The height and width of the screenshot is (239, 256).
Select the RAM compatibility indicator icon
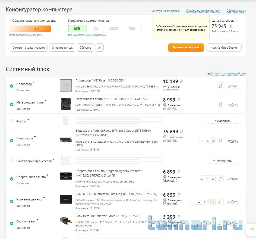pyautogui.click(x=114, y=29)
